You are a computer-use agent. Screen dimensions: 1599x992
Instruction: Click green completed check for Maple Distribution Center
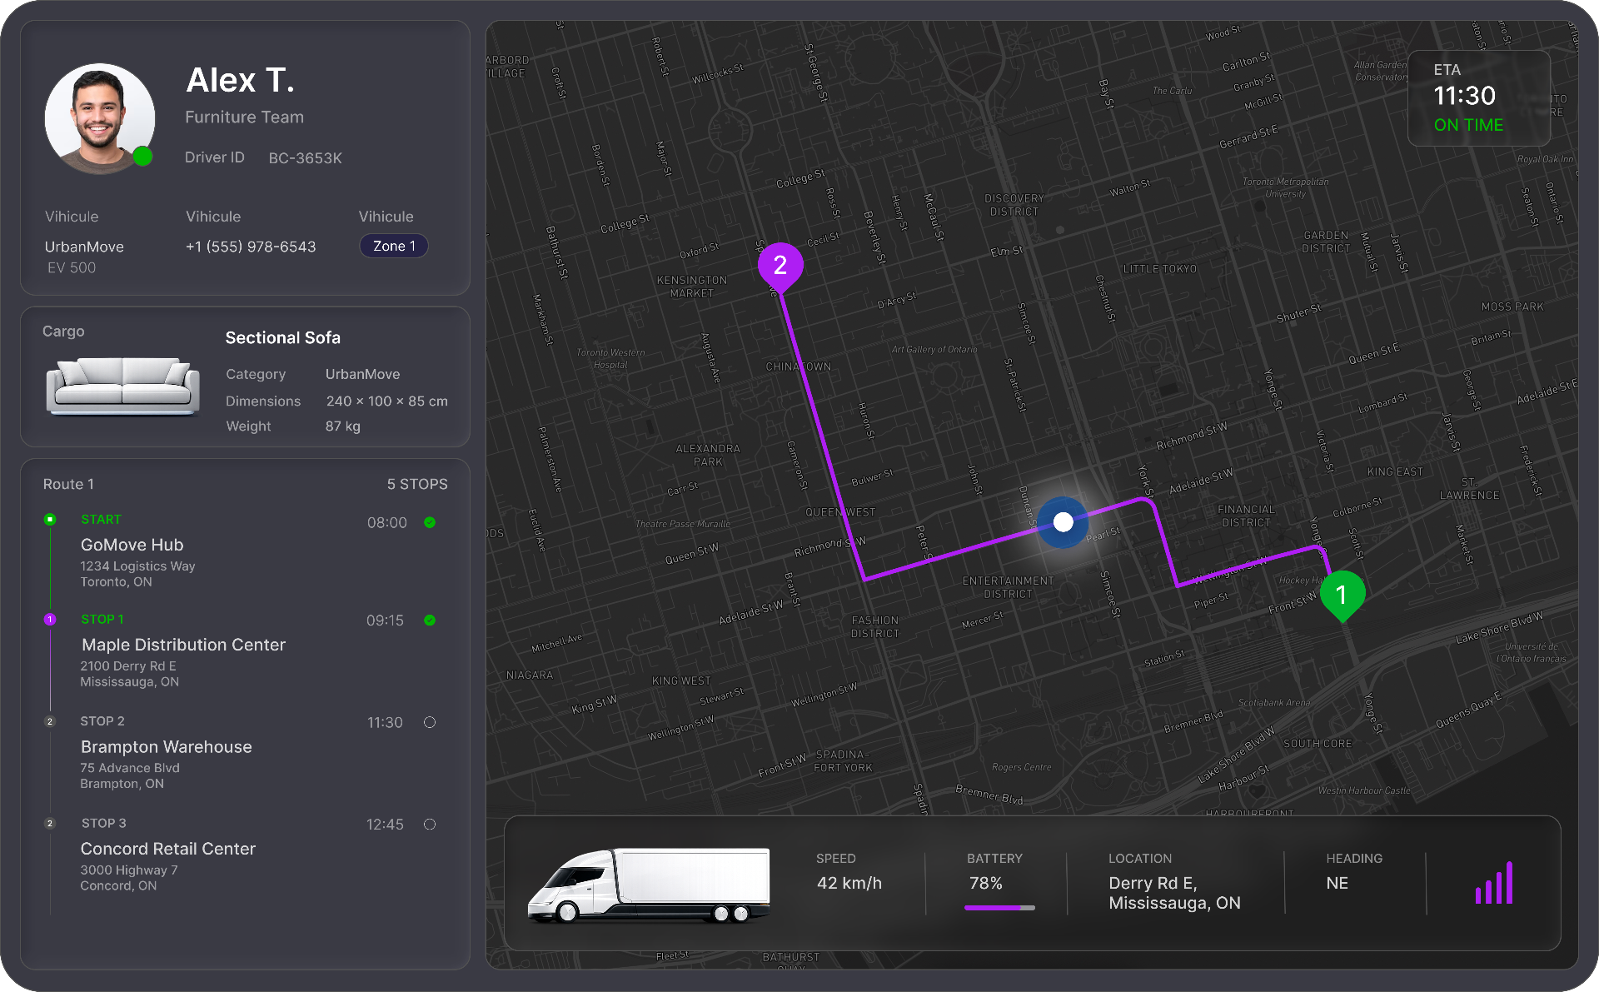point(430,621)
